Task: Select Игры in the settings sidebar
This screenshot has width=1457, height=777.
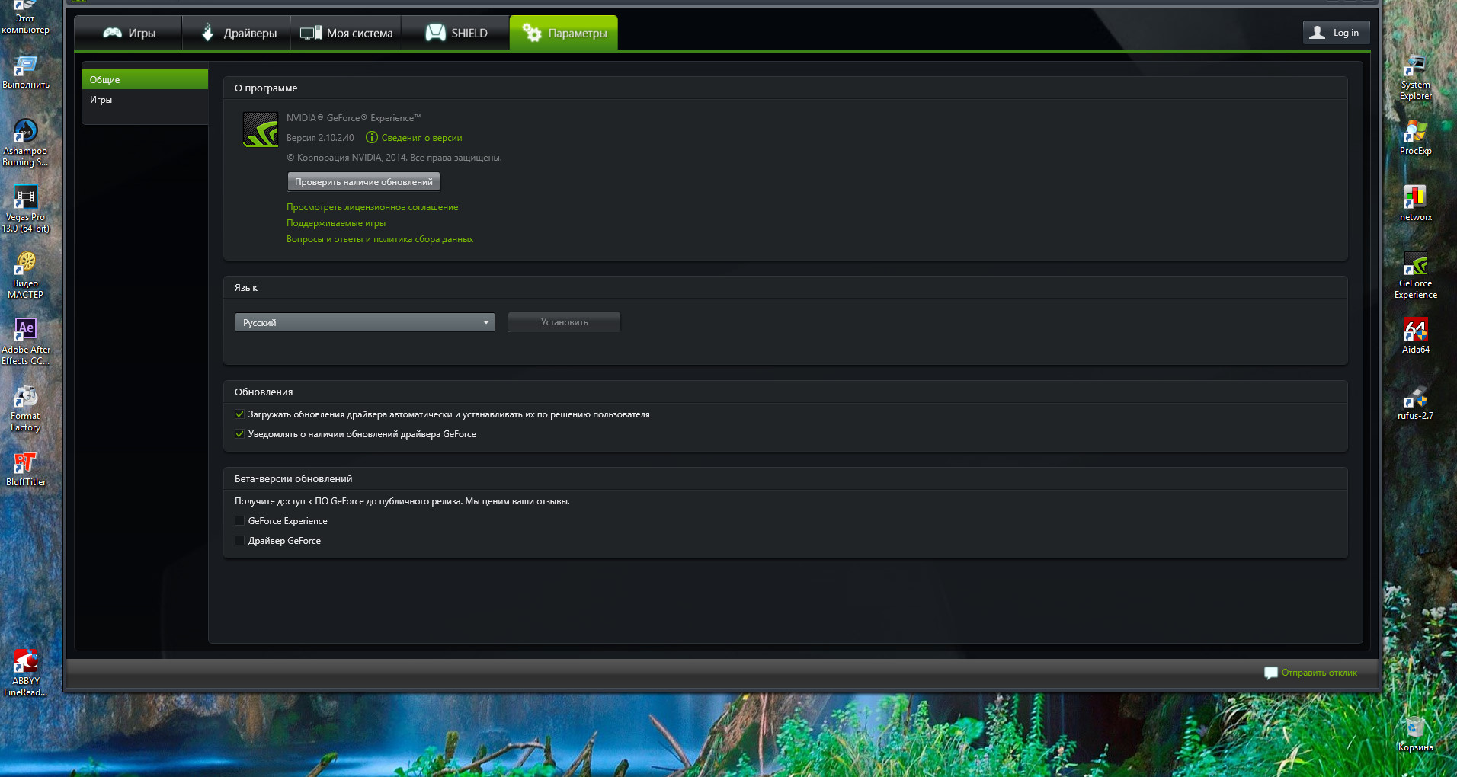Action: [101, 100]
